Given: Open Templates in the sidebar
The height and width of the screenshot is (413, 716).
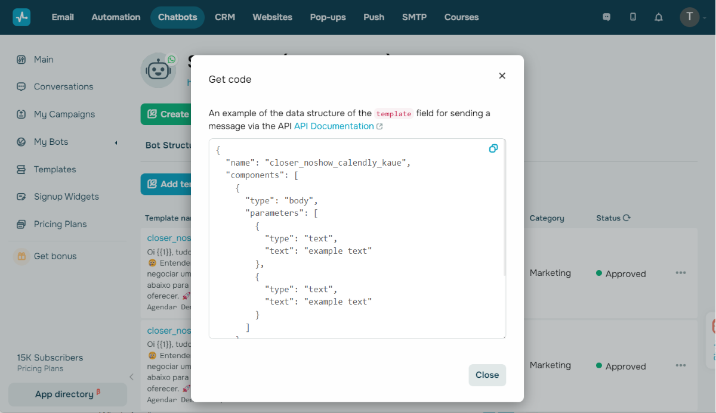Looking at the screenshot, I should [x=55, y=169].
